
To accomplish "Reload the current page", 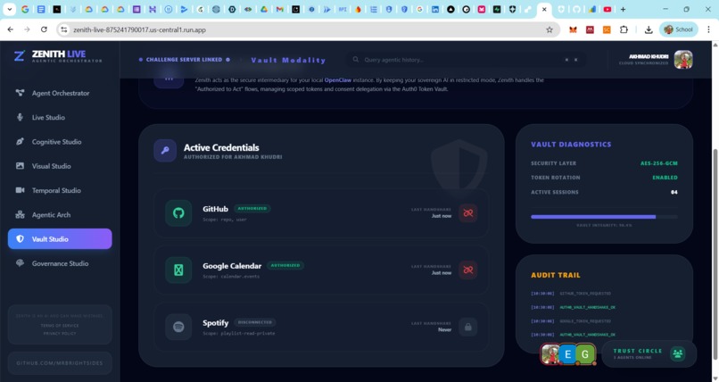I will tap(44, 29).
